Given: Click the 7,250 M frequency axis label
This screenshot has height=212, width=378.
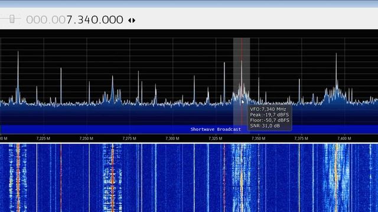Looking at the screenshot, I should tap(86, 138).
